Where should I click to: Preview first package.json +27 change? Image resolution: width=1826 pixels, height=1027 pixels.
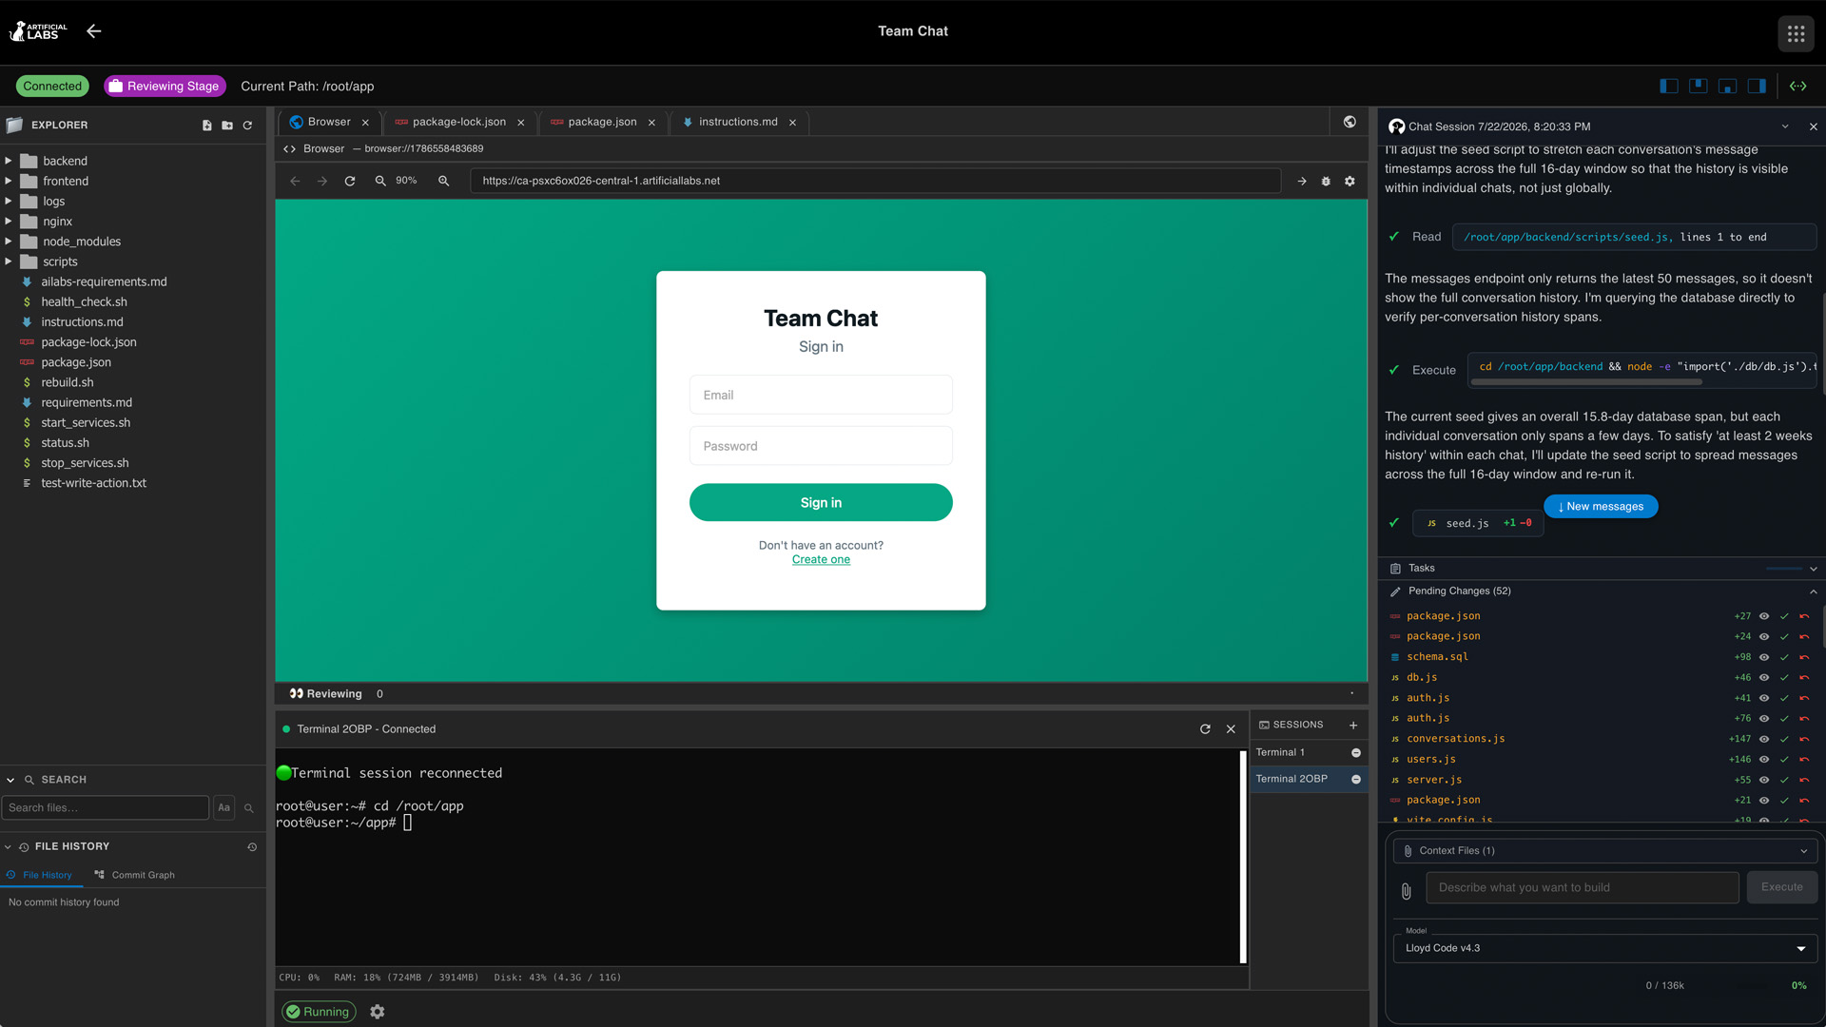1764,616
